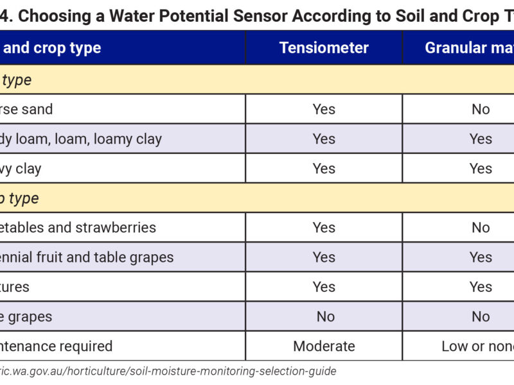Viewport: 514px width, 385px height.
Task: Click Tensiometer 'Yes' for coarse sand
Action: 324,109
